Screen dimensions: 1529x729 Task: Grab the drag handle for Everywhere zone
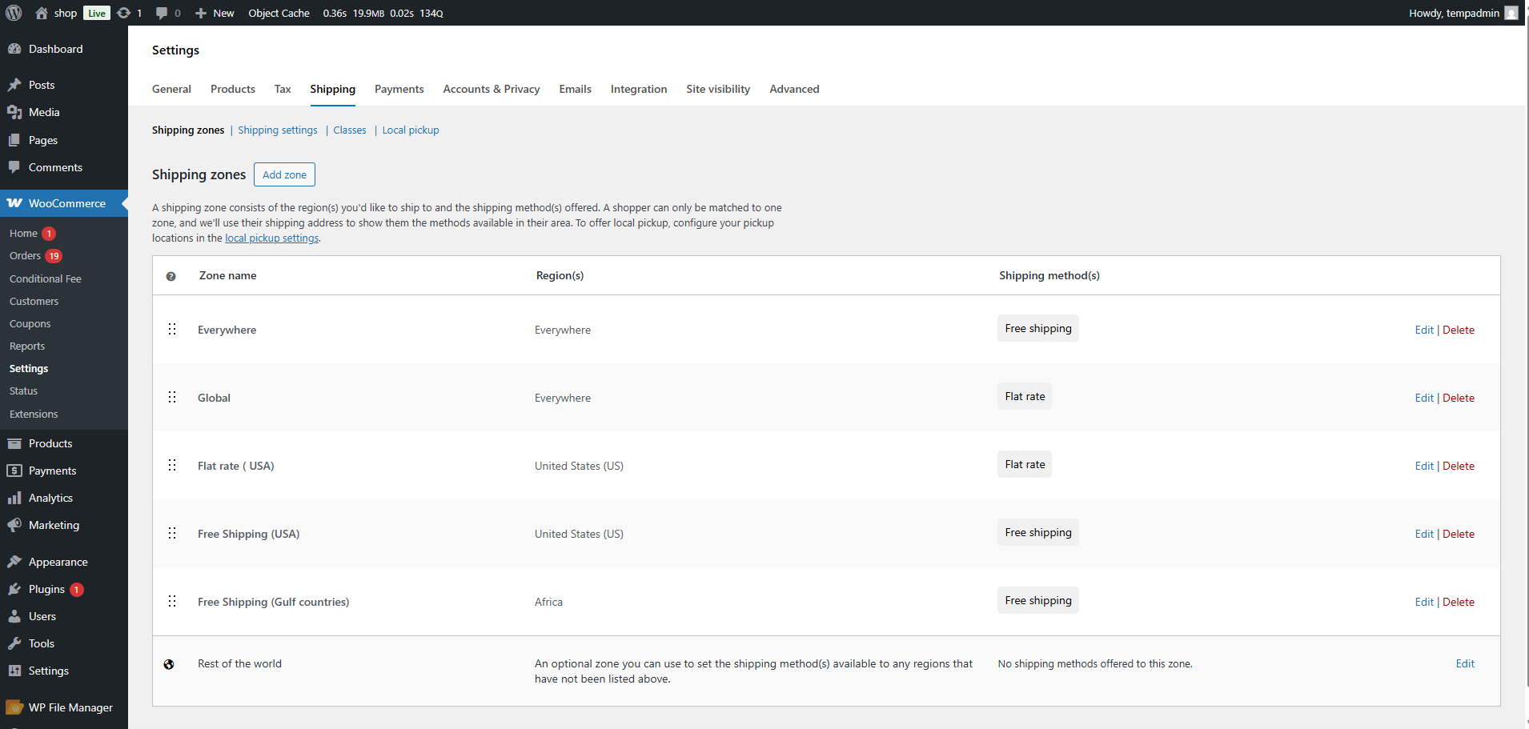coord(172,329)
